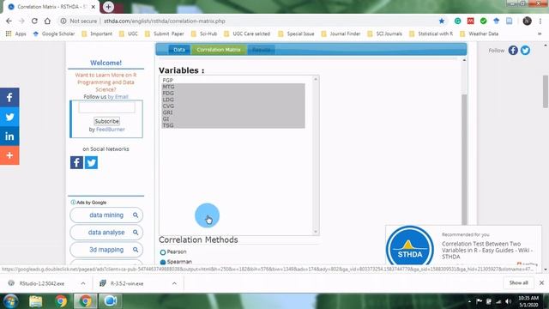The width and height of the screenshot is (549, 309).
Task: Select the Pearson correlation method
Action: [163, 252]
